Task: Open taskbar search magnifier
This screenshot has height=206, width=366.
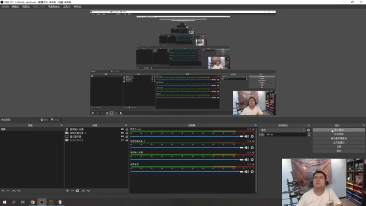Action: tap(14, 202)
